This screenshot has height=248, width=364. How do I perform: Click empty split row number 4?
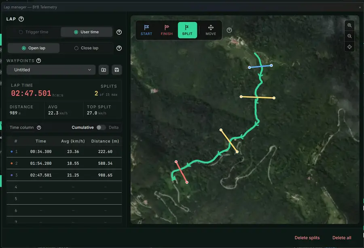[64, 187]
